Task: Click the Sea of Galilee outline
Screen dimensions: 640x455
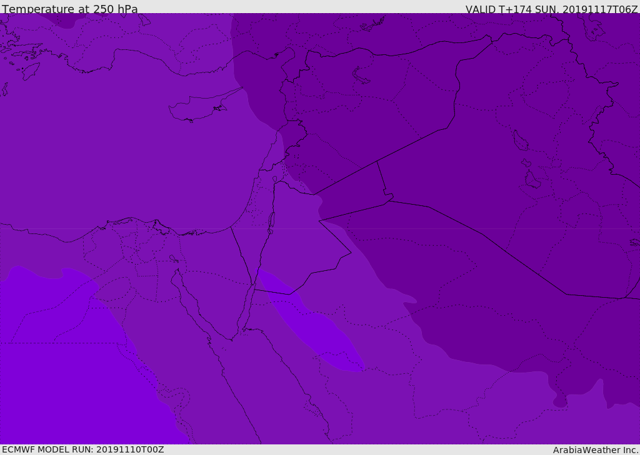Action: [x=274, y=179]
